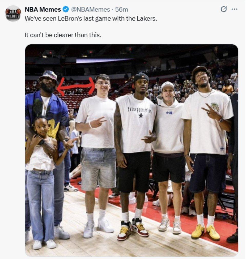The width and height of the screenshot is (246, 259).
Task: Click the 'It can't be clearer' text line
Action: (x=63, y=35)
